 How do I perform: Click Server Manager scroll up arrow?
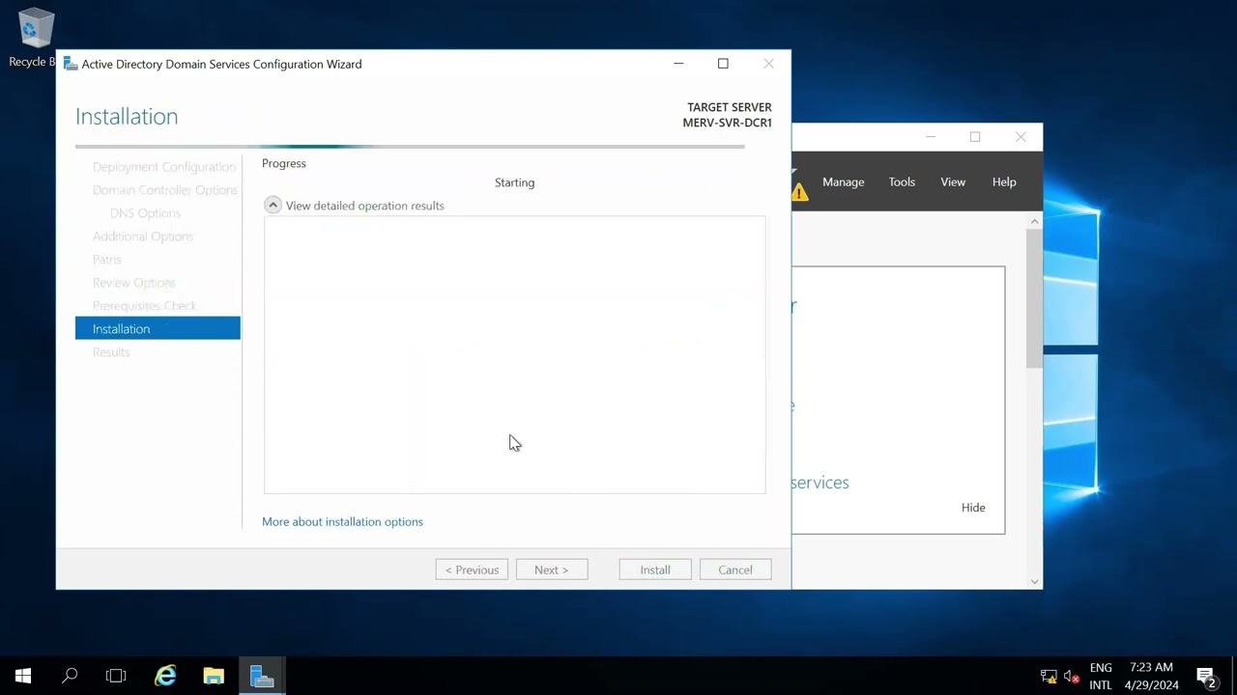1035,221
